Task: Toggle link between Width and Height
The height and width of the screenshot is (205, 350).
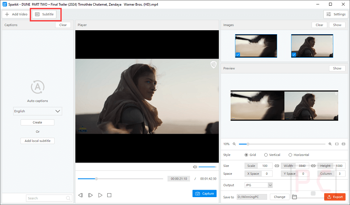Action: 313,166
